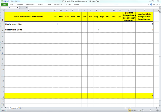Select the Formular sheet tab

click(13, 108)
